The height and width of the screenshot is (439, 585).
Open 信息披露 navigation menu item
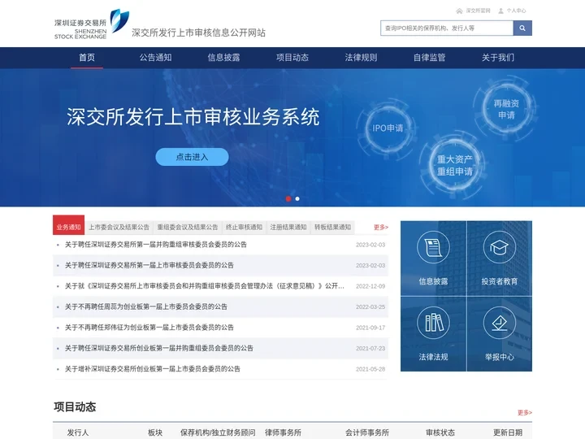click(224, 58)
